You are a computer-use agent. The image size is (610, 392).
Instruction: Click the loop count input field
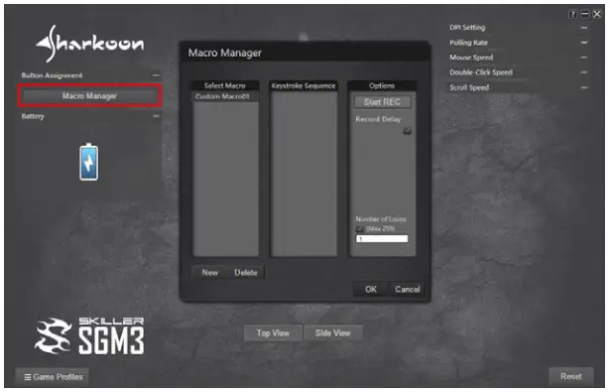pos(382,238)
